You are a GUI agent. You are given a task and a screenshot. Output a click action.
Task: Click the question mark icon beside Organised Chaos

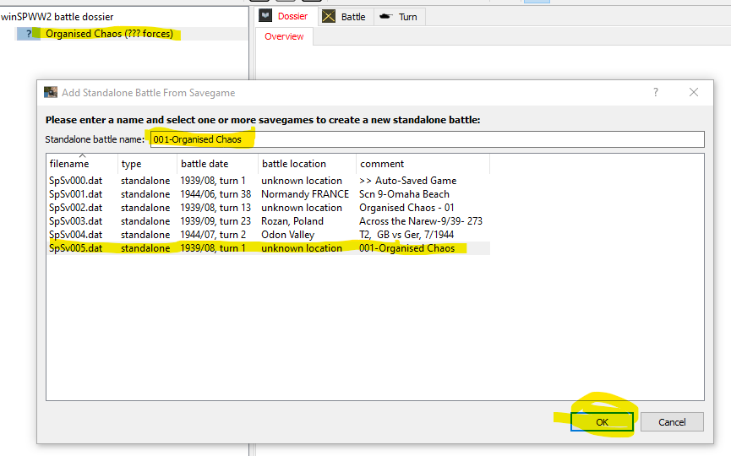[x=29, y=34]
